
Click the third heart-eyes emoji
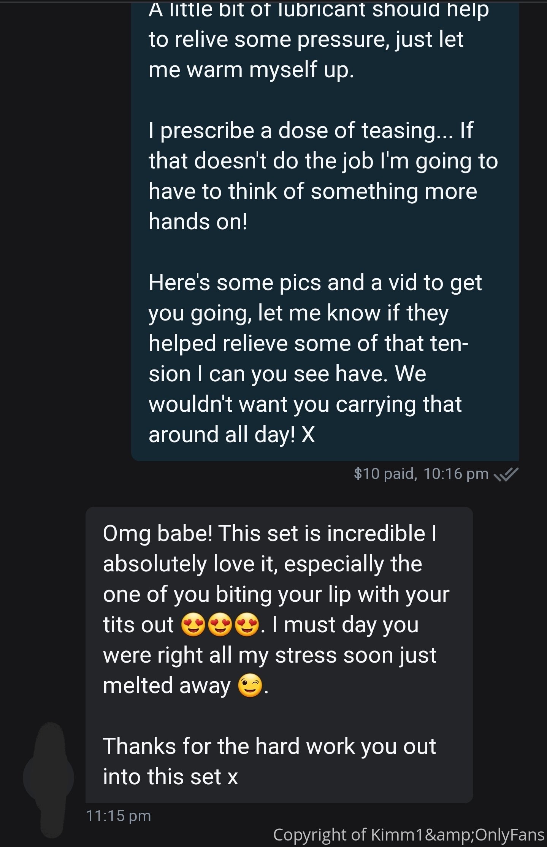pyautogui.click(x=247, y=625)
